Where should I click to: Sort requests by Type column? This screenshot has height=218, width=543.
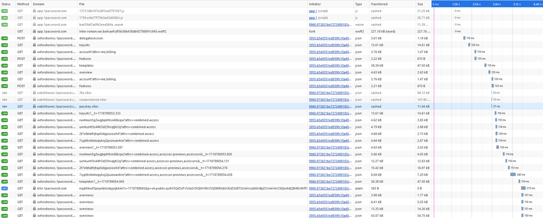(x=359, y=4)
